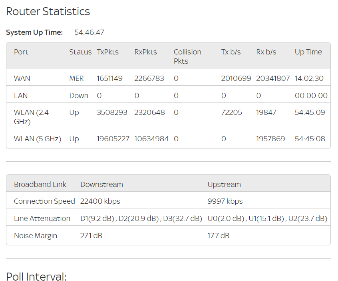Click the WLAN (2.4 GHz) row
The image size is (338, 281).
(31, 116)
